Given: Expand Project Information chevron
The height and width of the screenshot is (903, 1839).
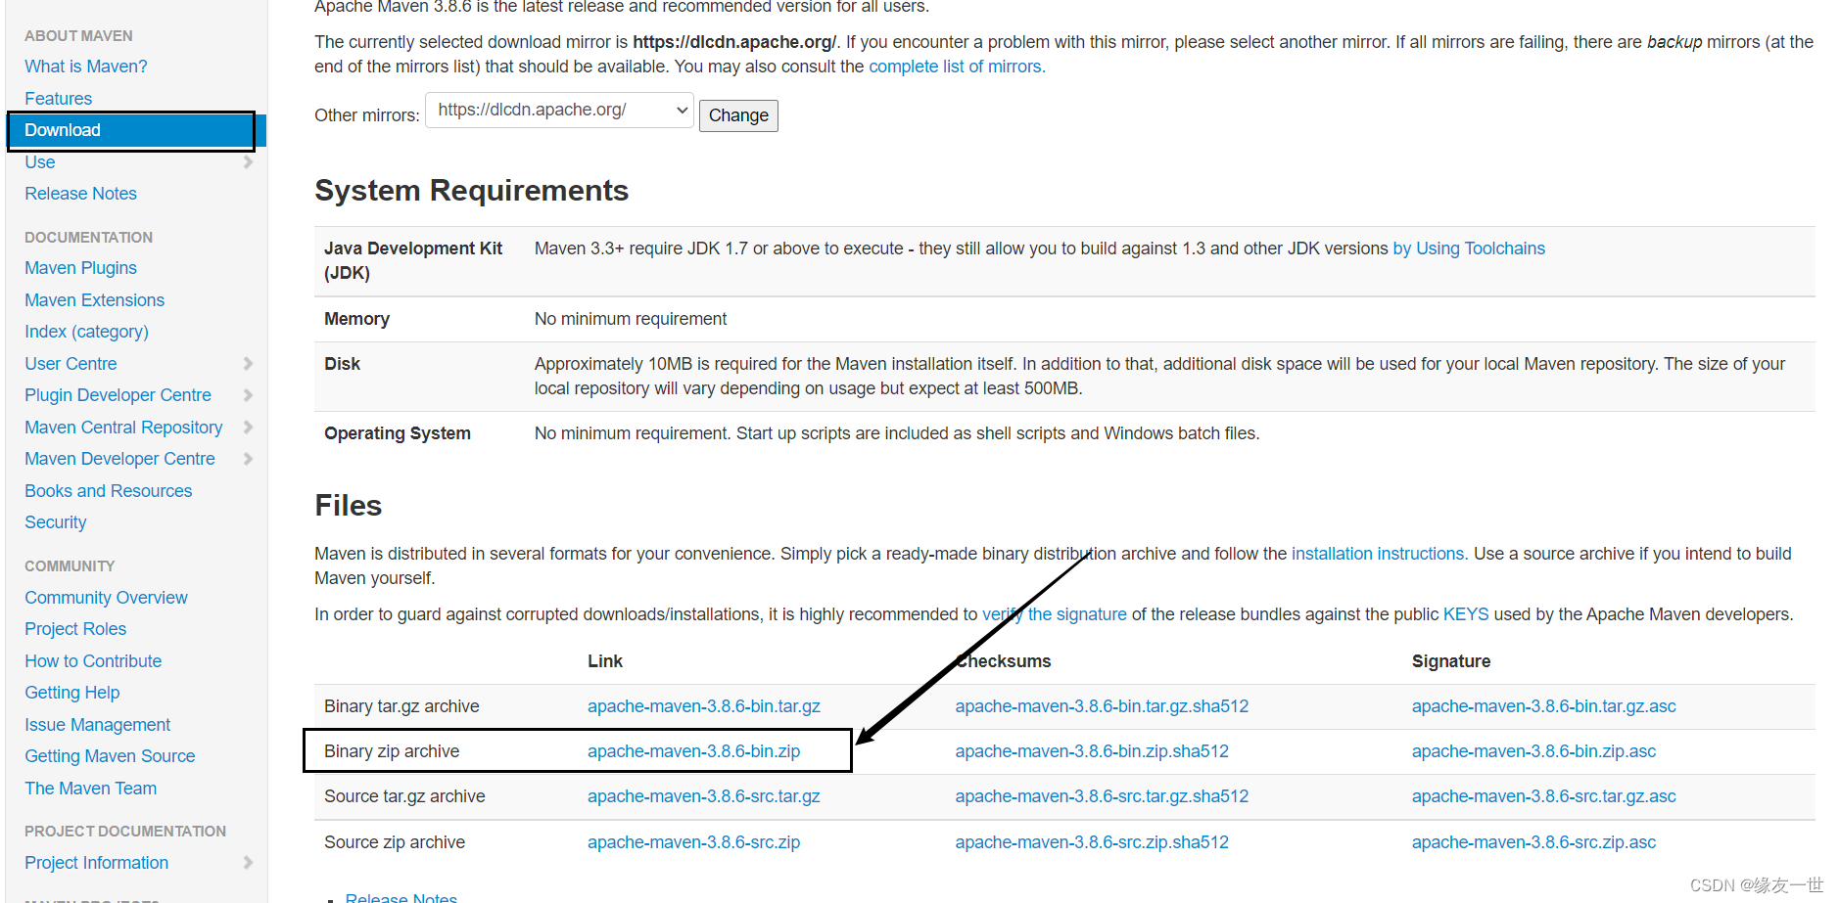Looking at the screenshot, I should [x=248, y=863].
